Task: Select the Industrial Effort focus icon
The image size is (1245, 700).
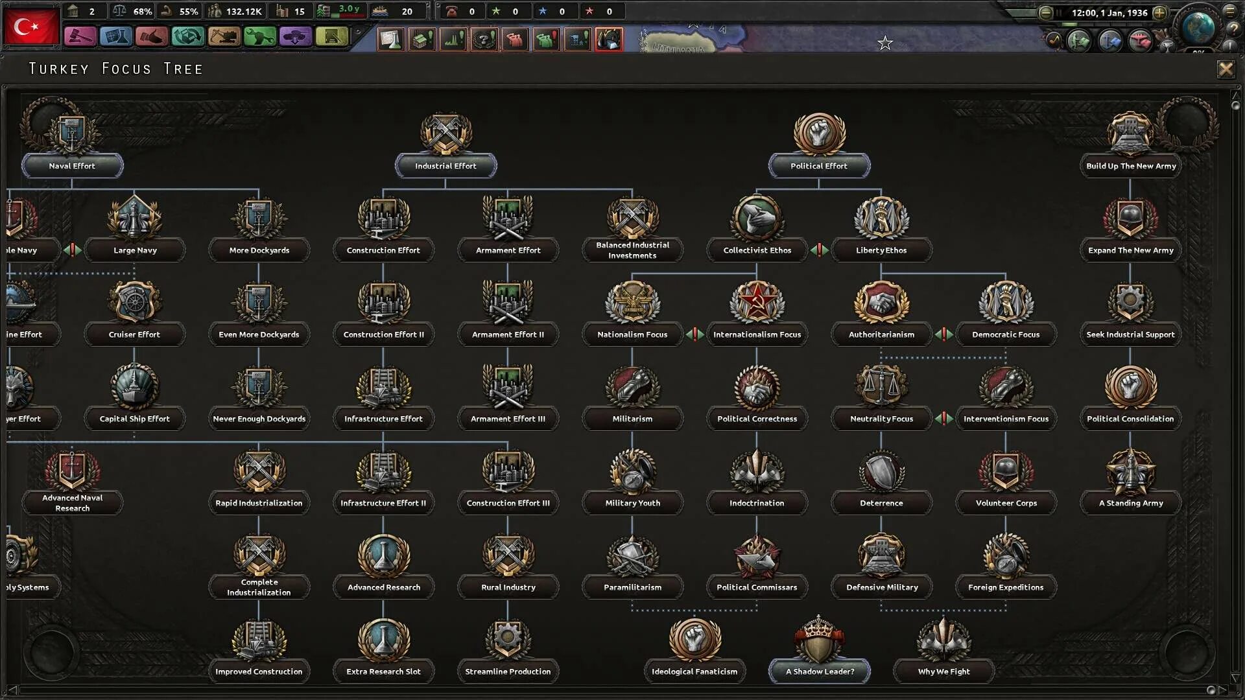Action: [445, 134]
